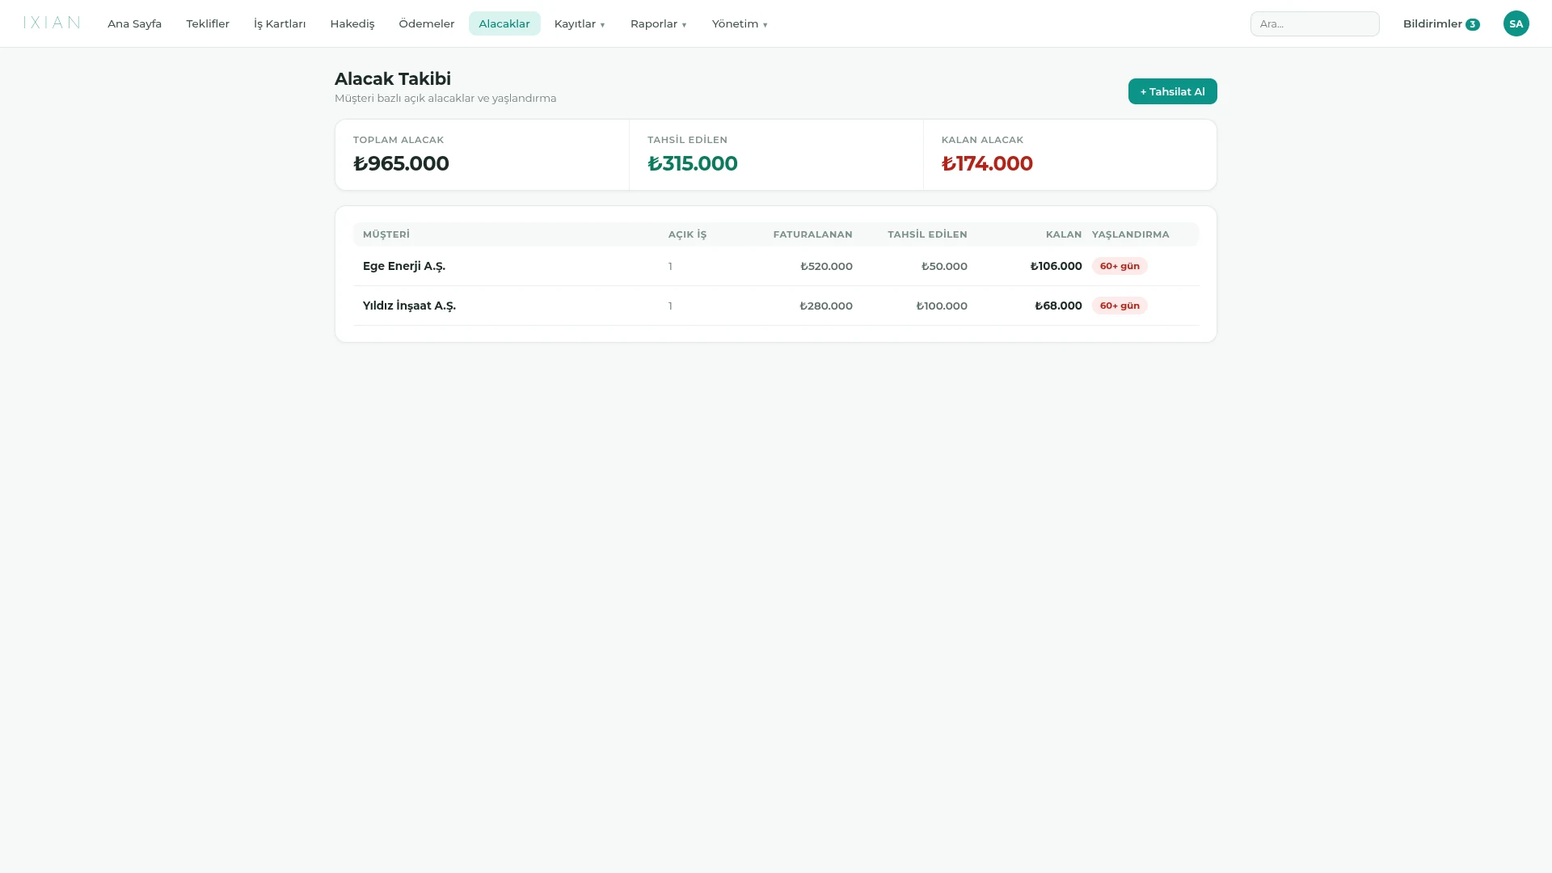
Task: Sort by Açık İş column header
Action: click(x=687, y=234)
